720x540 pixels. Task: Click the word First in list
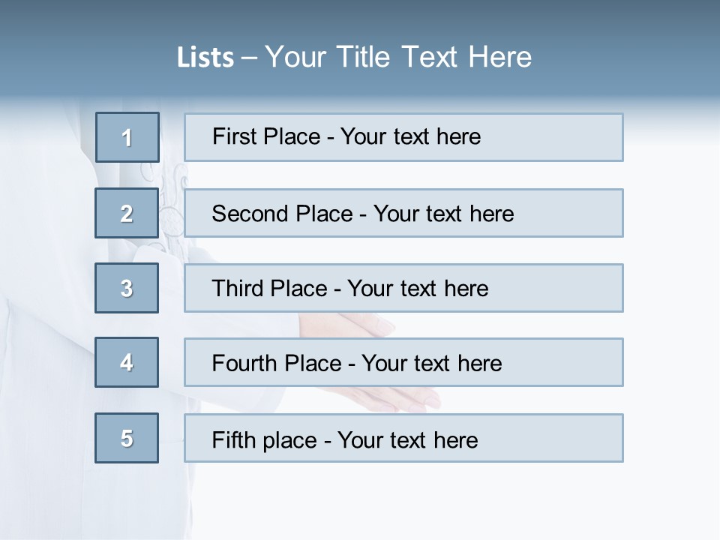click(234, 136)
